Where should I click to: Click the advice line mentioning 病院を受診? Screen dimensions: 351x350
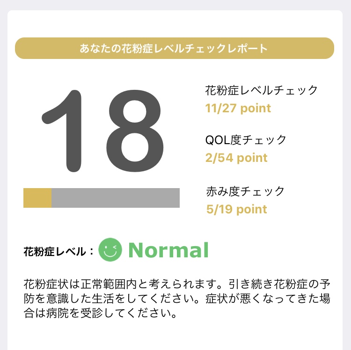100,313
